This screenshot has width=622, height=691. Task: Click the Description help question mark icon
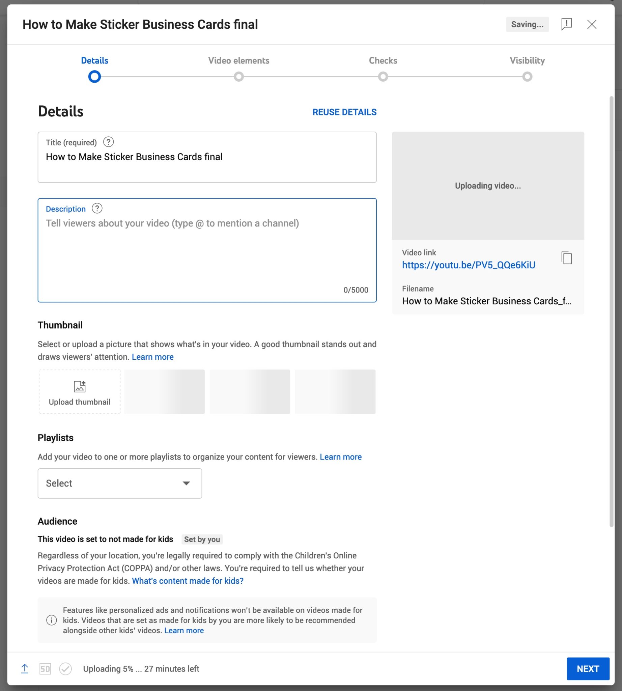click(97, 208)
